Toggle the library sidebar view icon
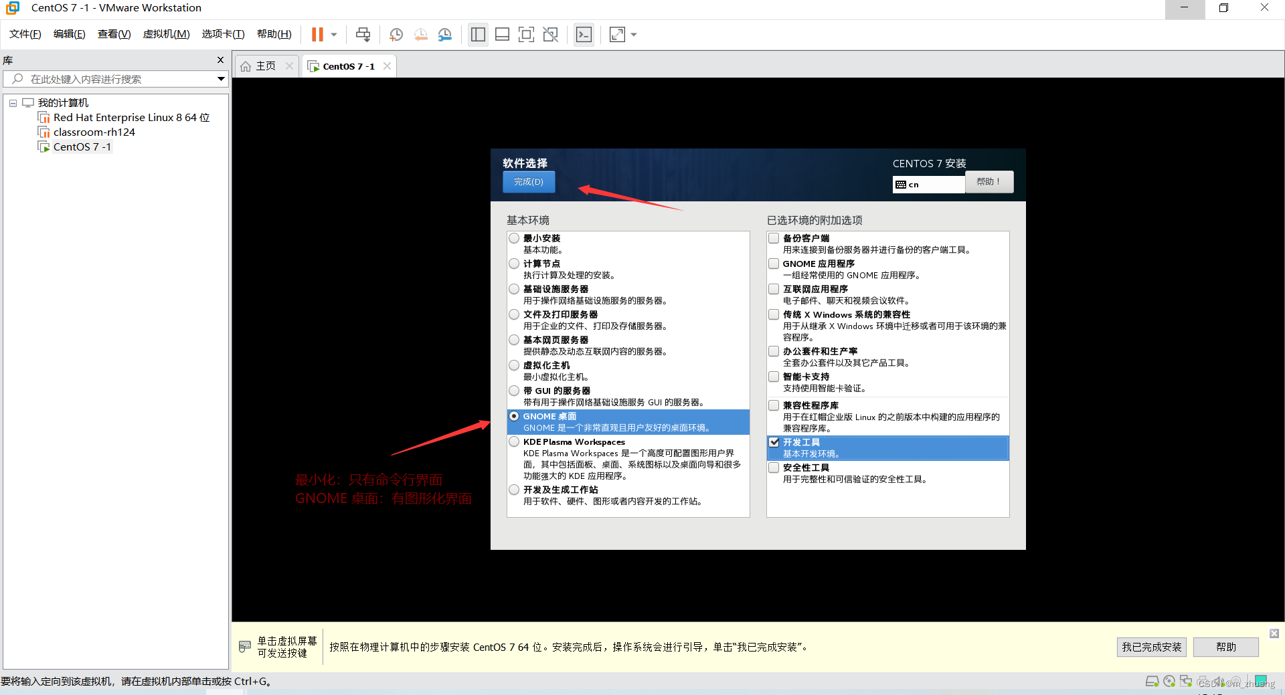Viewport: 1285px width, 695px height. tap(478, 34)
